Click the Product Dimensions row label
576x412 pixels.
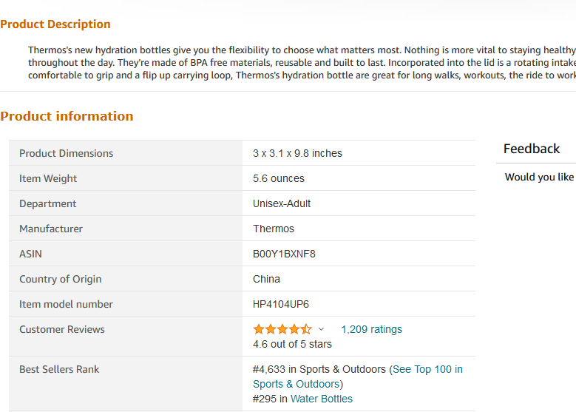coord(66,153)
